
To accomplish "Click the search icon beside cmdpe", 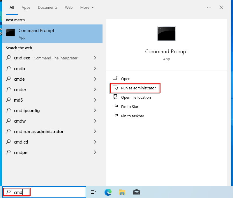I will 8,152.
